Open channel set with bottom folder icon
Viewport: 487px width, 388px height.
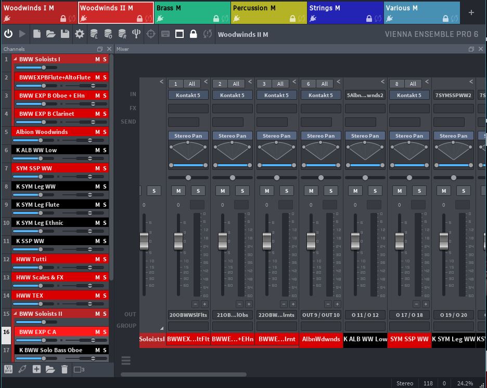point(50,369)
